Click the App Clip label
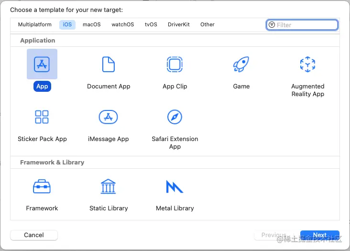Screen dimensions: 350x251 point(175,87)
